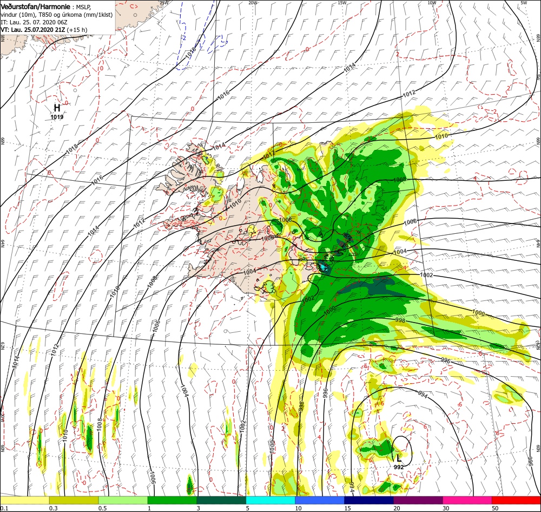Click the 10W longitude label

pyautogui.click(x=432, y=2)
